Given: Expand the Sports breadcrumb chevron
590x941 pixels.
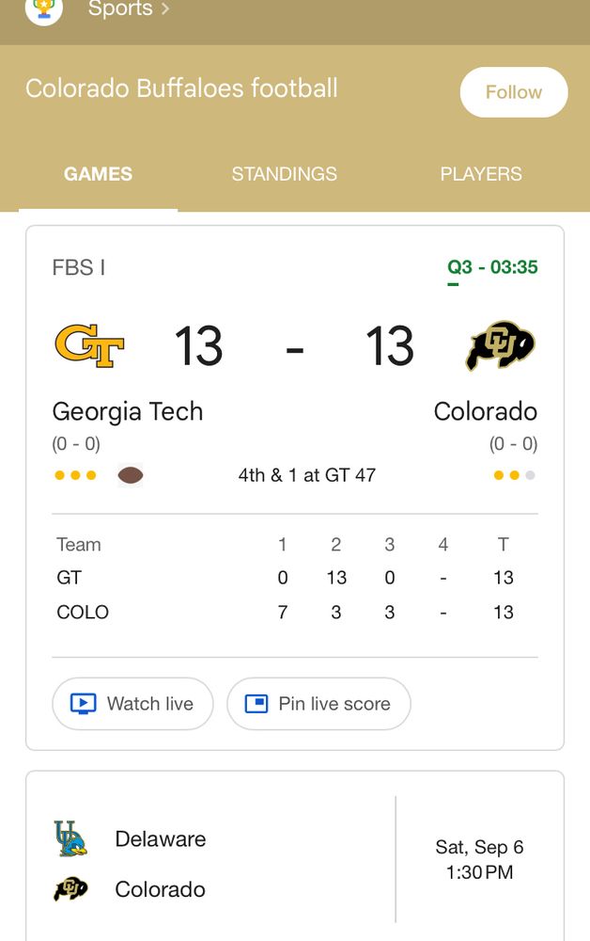Looking at the screenshot, I should click(x=165, y=9).
